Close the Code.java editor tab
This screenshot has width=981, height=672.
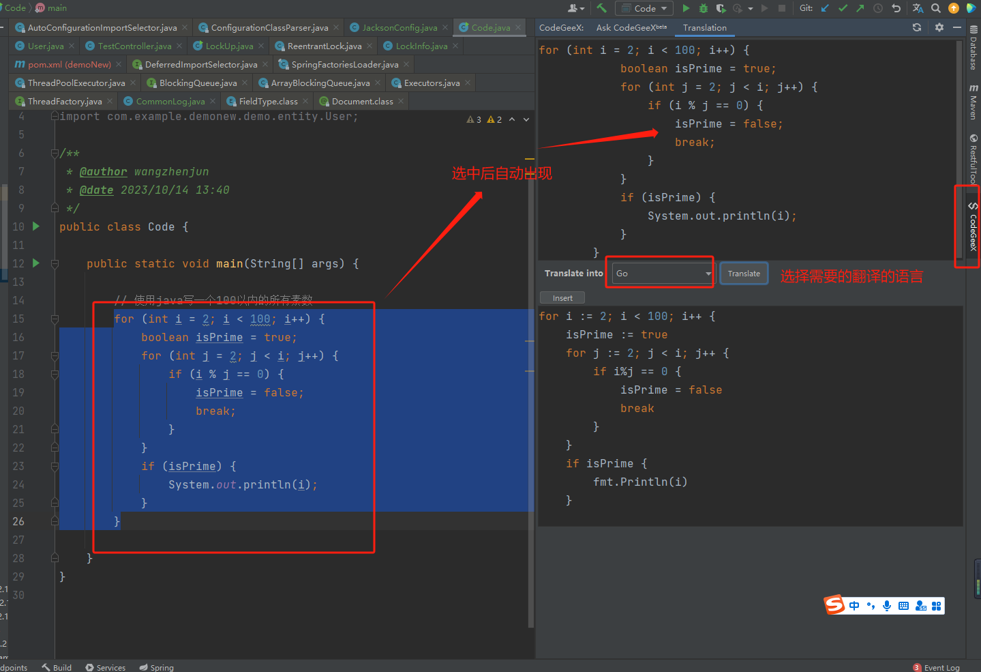click(x=518, y=27)
